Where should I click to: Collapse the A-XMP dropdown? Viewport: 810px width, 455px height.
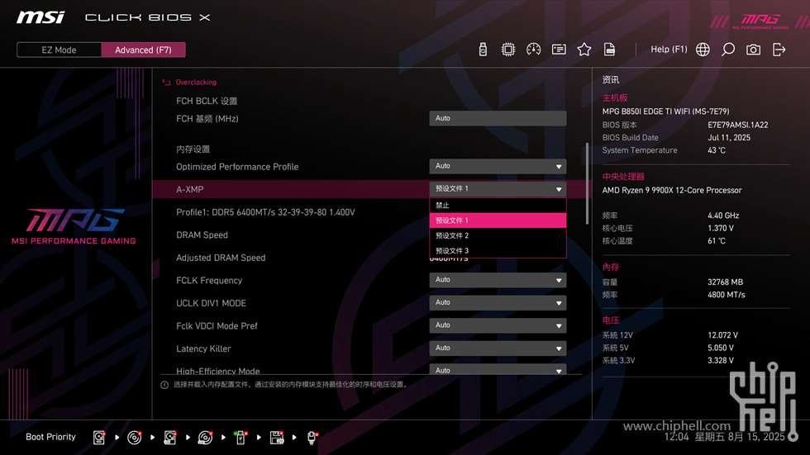click(498, 189)
